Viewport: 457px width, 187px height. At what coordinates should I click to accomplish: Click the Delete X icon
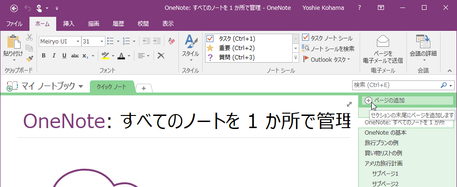pos(161,56)
